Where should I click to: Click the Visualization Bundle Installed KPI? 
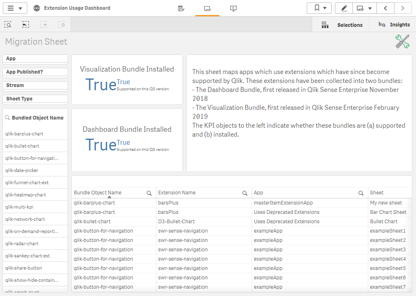pos(127,80)
